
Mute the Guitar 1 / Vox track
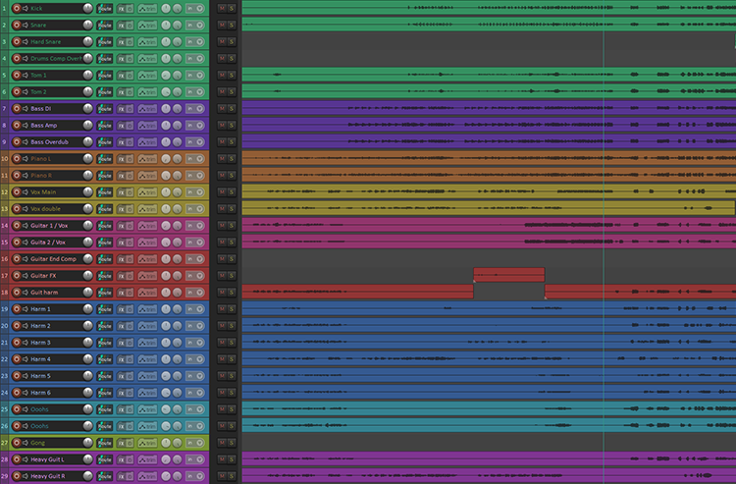pyautogui.click(x=222, y=226)
